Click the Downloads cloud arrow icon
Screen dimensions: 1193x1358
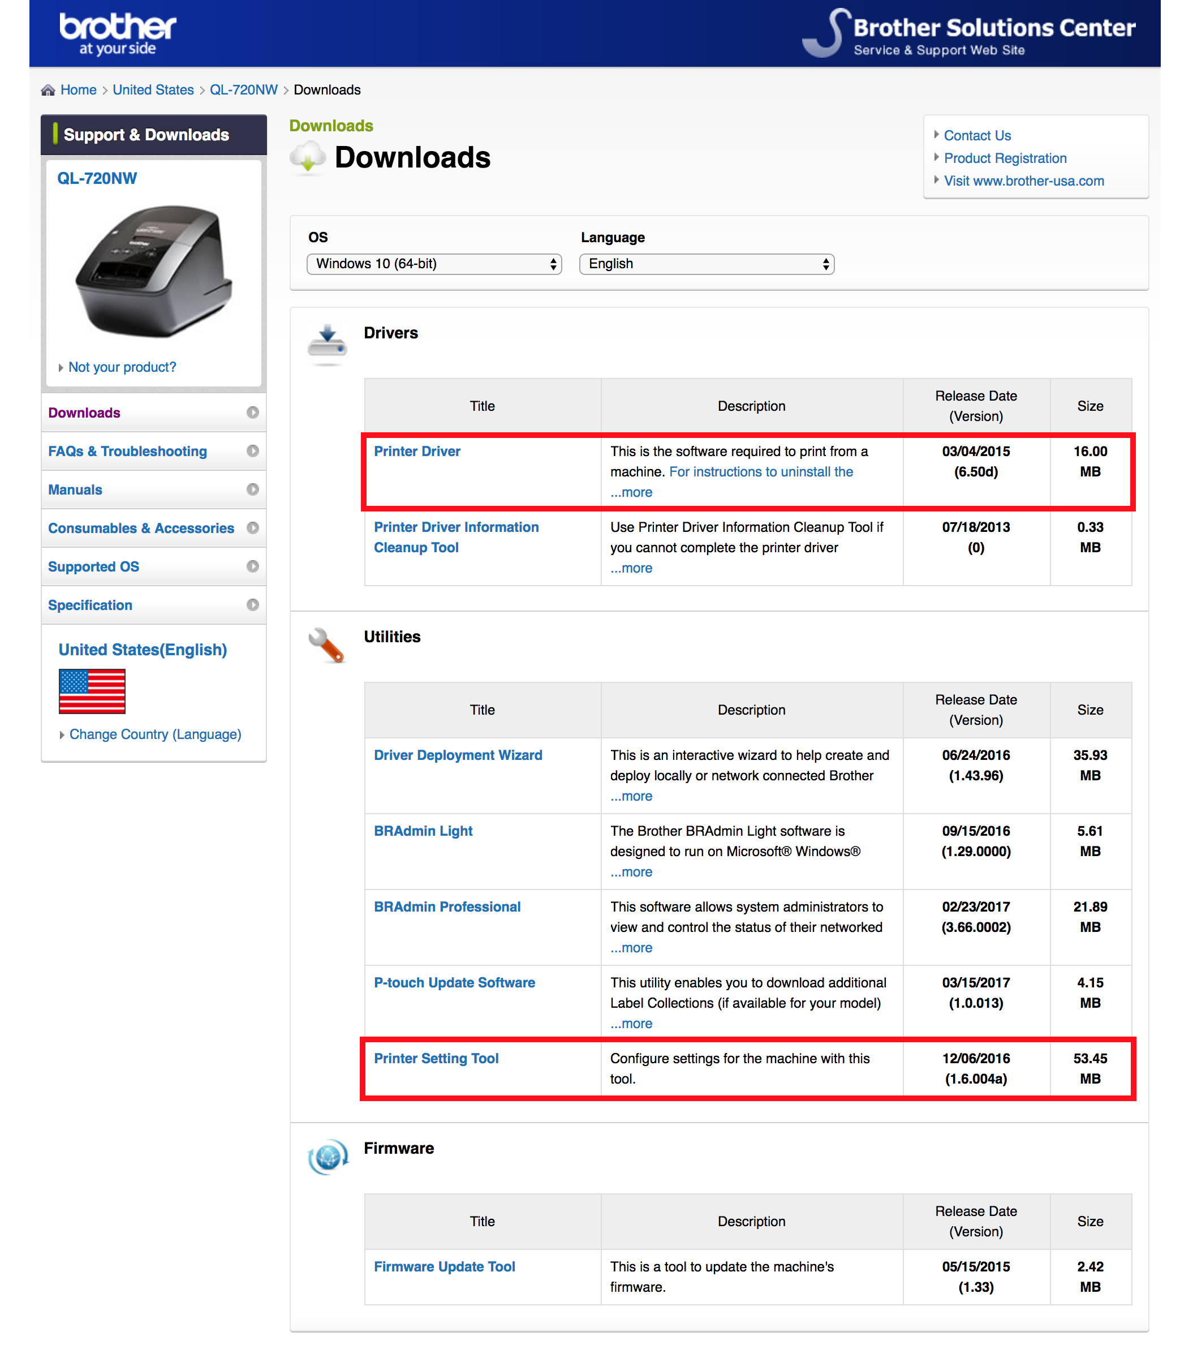[x=308, y=158]
